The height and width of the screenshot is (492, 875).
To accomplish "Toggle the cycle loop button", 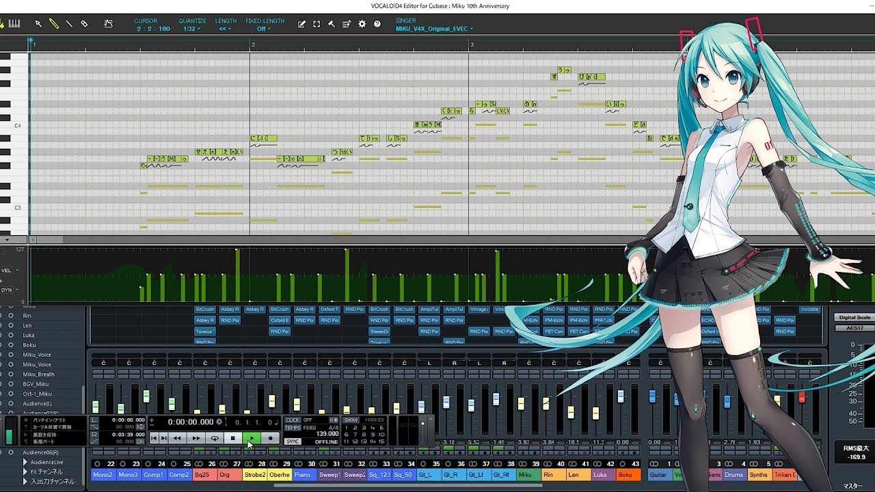I will pos(215,438).
